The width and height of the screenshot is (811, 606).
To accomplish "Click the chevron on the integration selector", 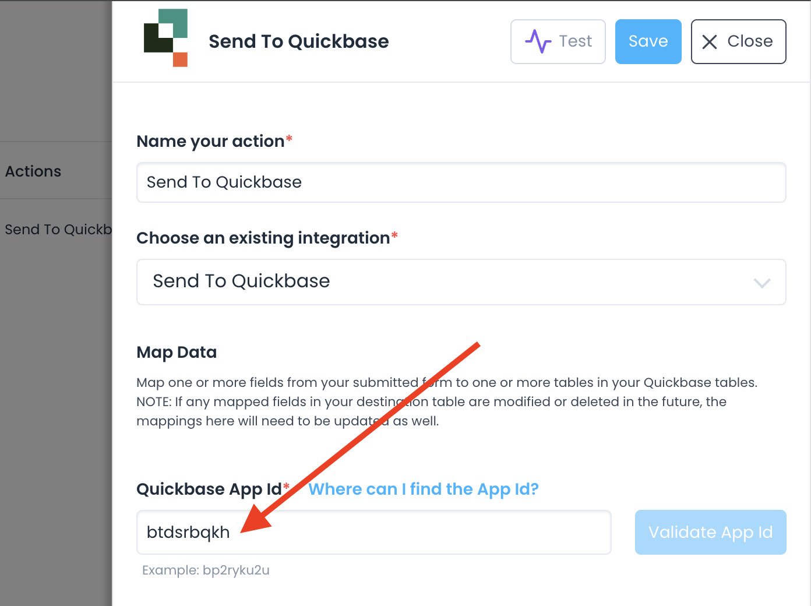I will click(761, 283).
